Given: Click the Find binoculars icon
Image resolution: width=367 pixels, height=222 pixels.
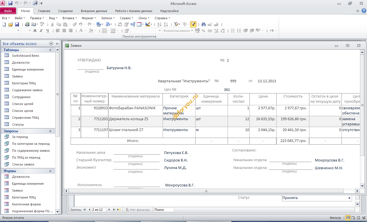Looking at the screenshot, I should pos(203,24).
